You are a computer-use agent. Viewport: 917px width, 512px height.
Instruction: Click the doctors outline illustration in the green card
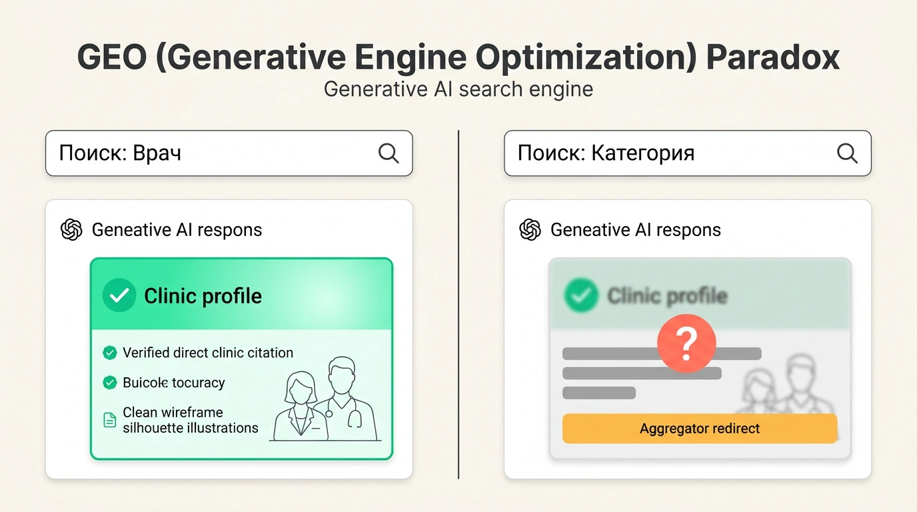click(325, 399)
